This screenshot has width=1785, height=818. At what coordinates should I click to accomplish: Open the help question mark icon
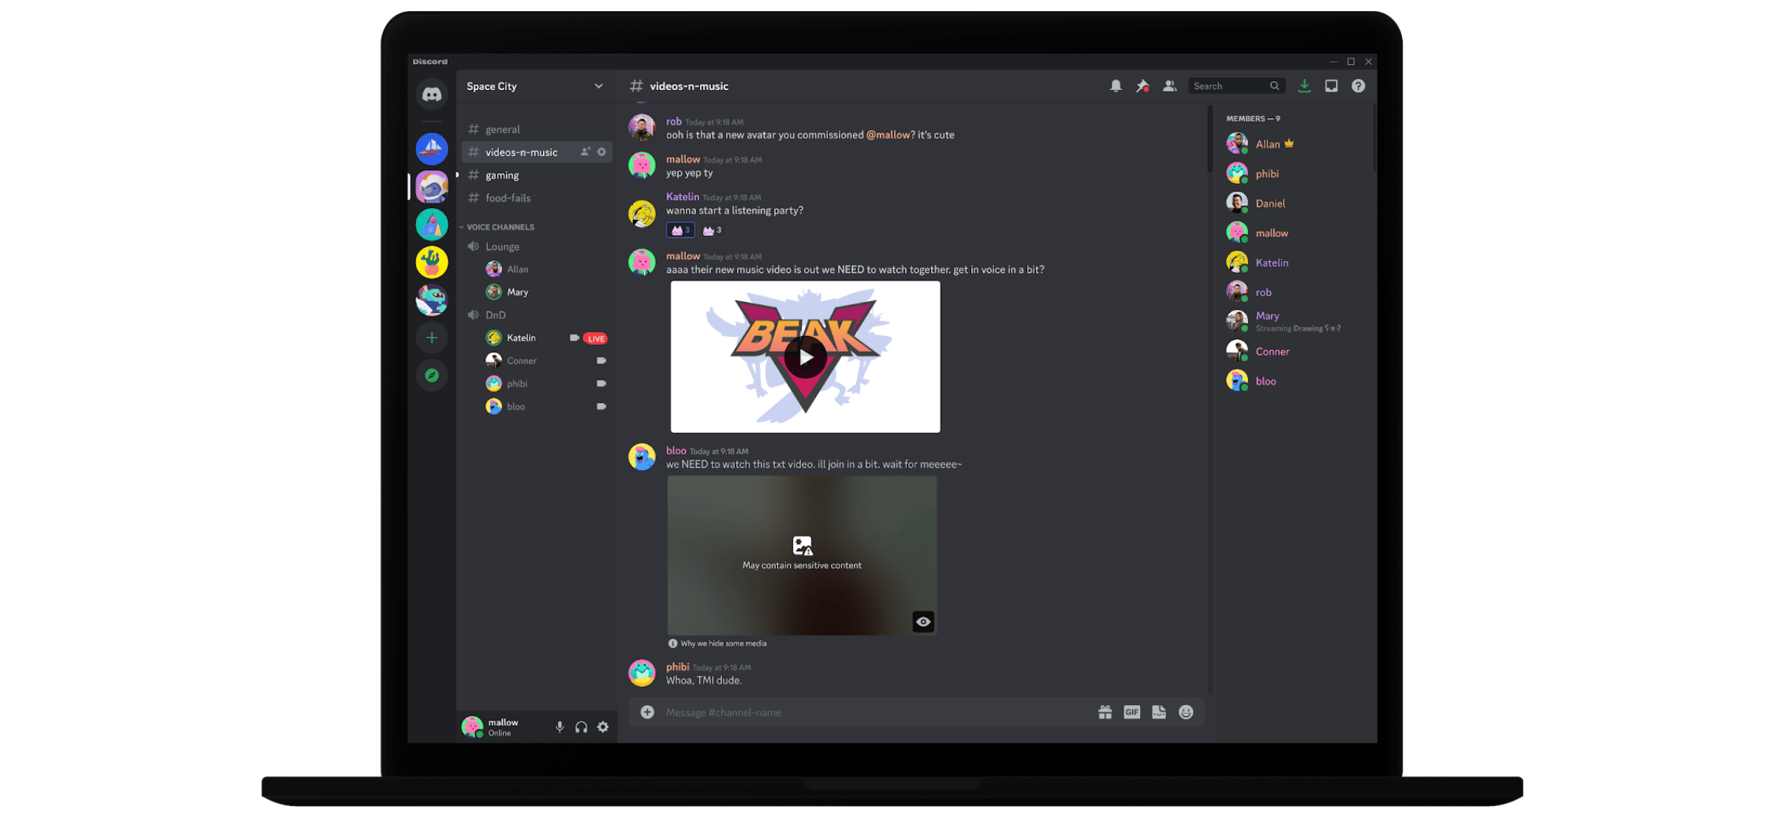pos(1358,86)
